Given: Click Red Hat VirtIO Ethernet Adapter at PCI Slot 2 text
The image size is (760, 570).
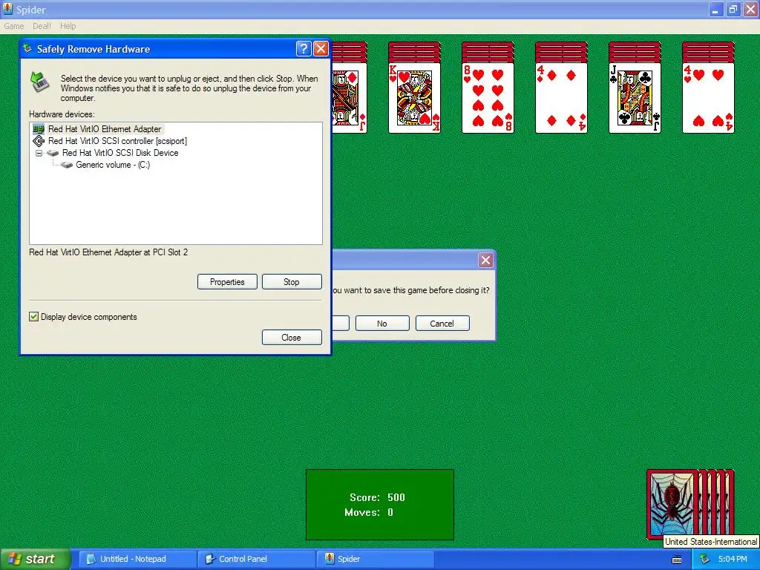Looking at the screenshot, I should point(108,252).
